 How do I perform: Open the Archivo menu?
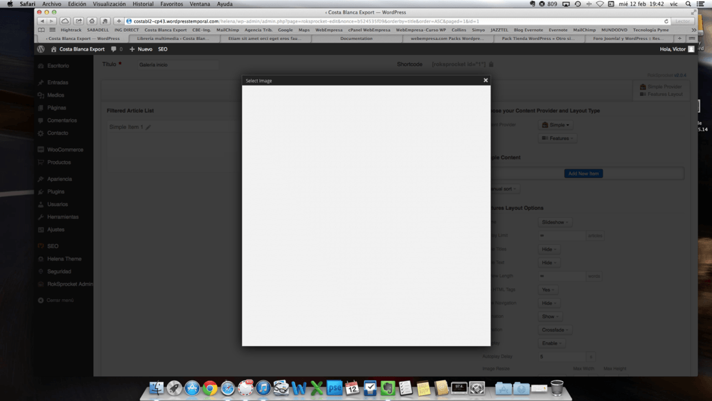point(52,4)
